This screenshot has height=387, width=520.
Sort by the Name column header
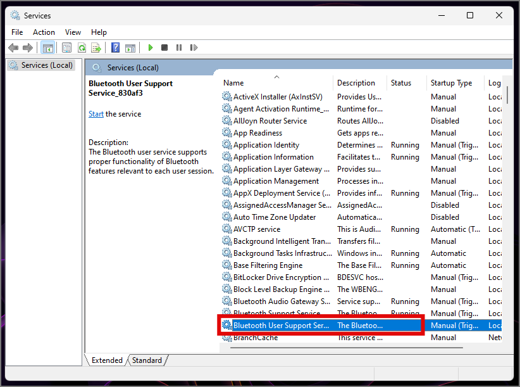[276, 82]
